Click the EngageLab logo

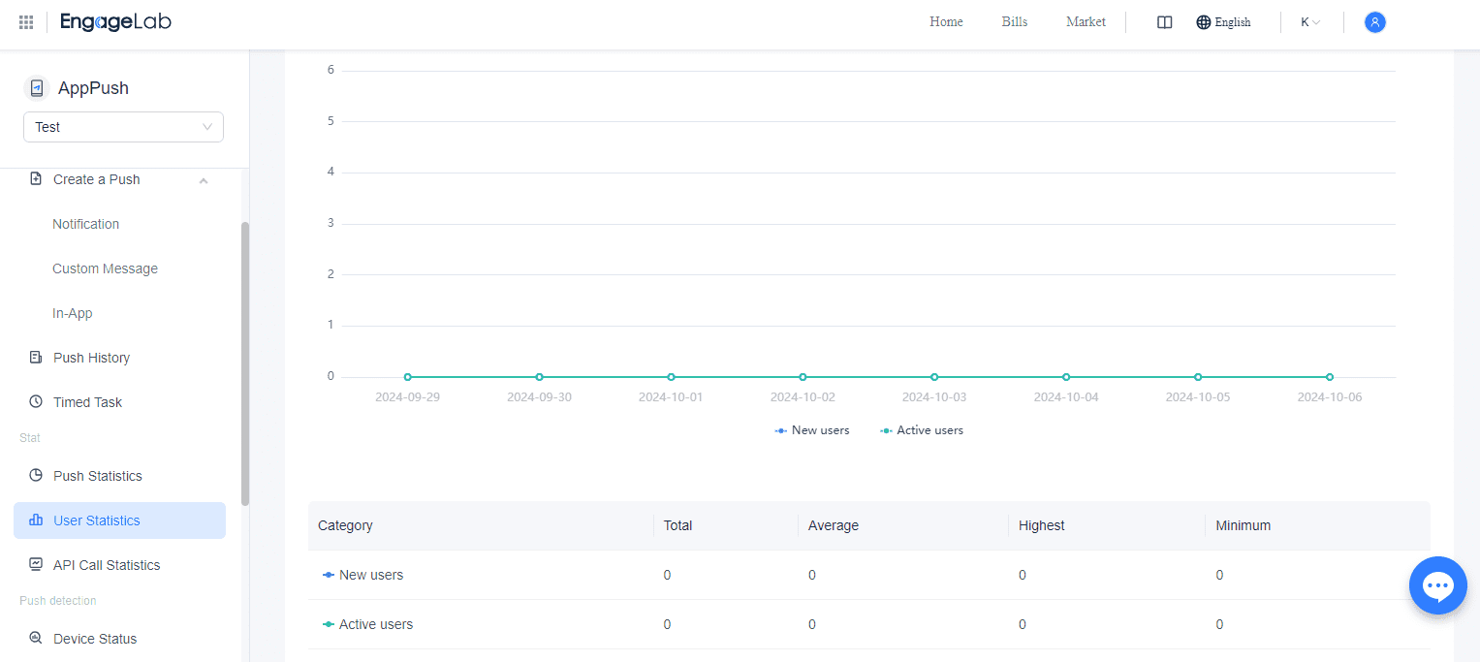115,22
